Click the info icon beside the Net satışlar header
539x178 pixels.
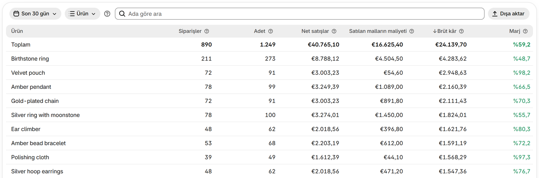coord(334,31)
